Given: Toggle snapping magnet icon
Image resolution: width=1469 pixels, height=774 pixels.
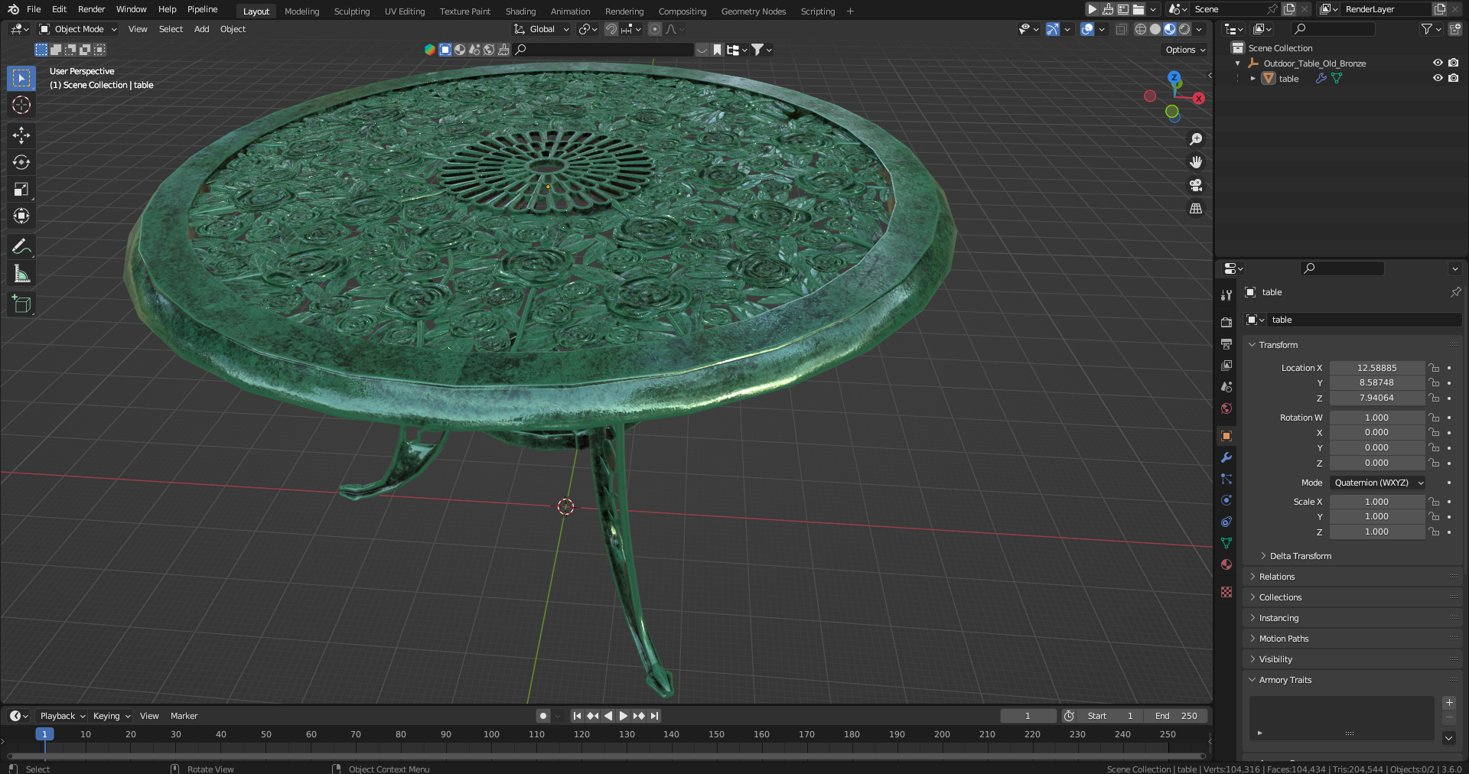Looking at the screenshot, I should [x=611, y=29].
